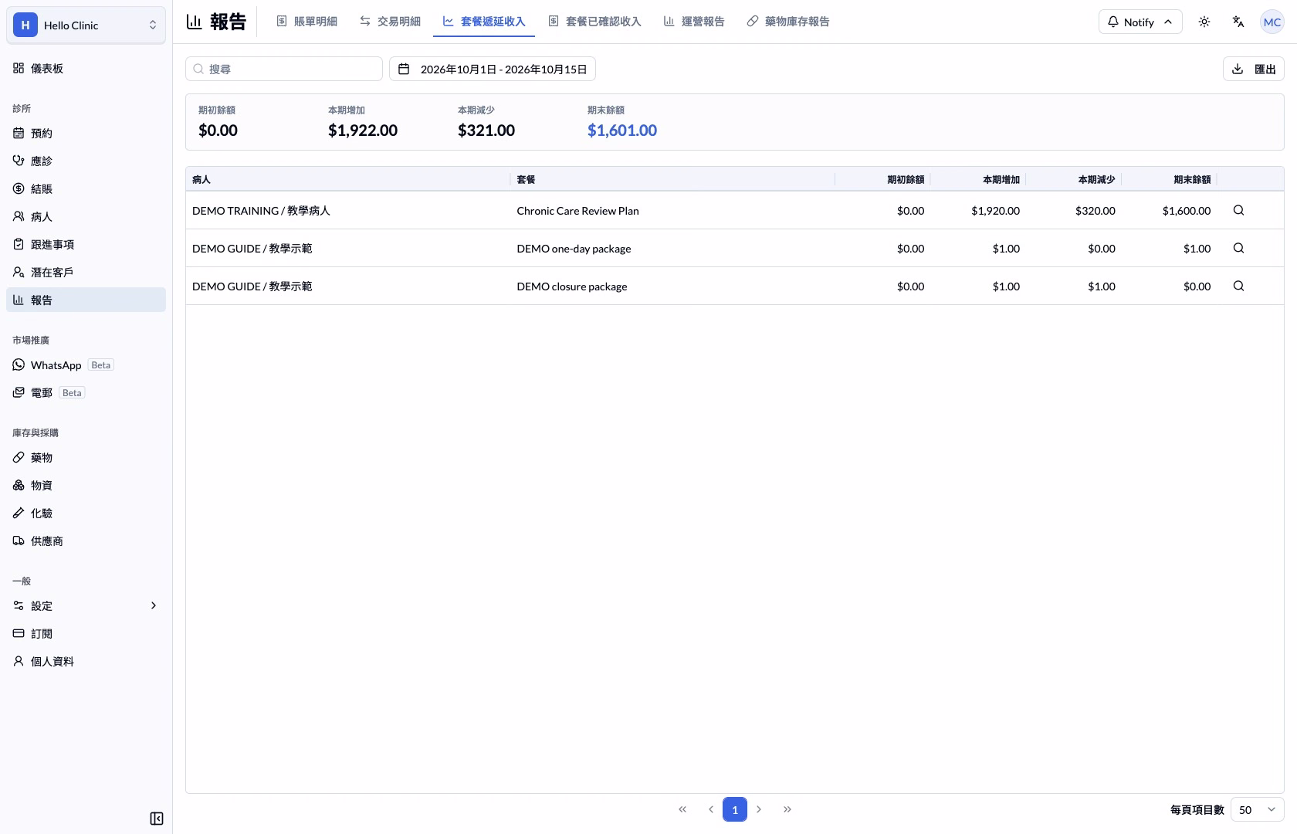Screen dimensions: 1297x834
Task: Open 化驗 lab tests page
Action: pyautogui.click(x=86, y=514)
